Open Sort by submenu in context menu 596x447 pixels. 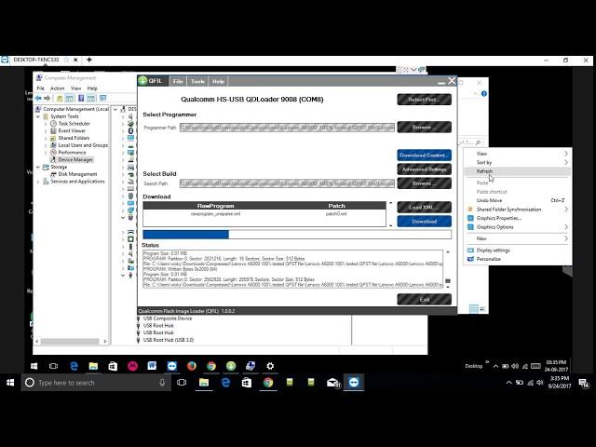coord(518,162)
